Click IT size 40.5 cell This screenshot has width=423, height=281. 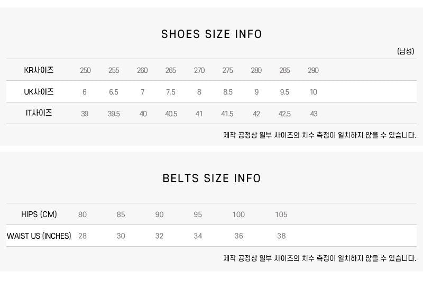[171, 114]
